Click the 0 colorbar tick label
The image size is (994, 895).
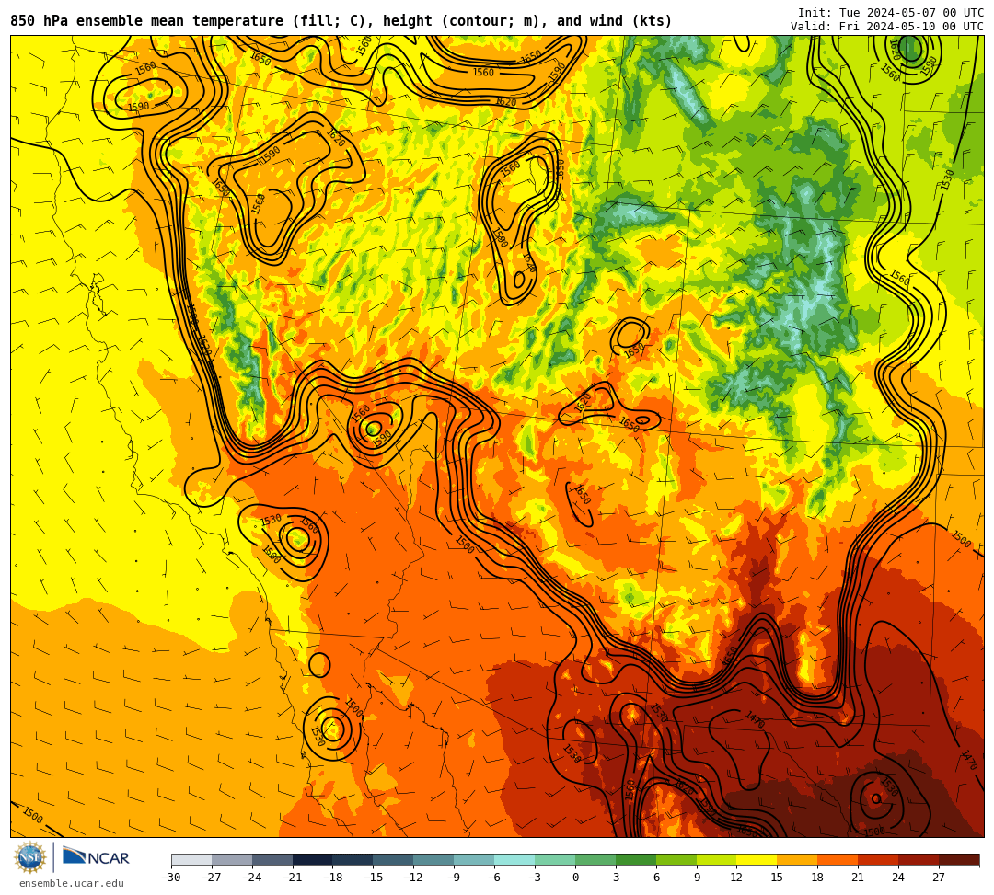575,878
